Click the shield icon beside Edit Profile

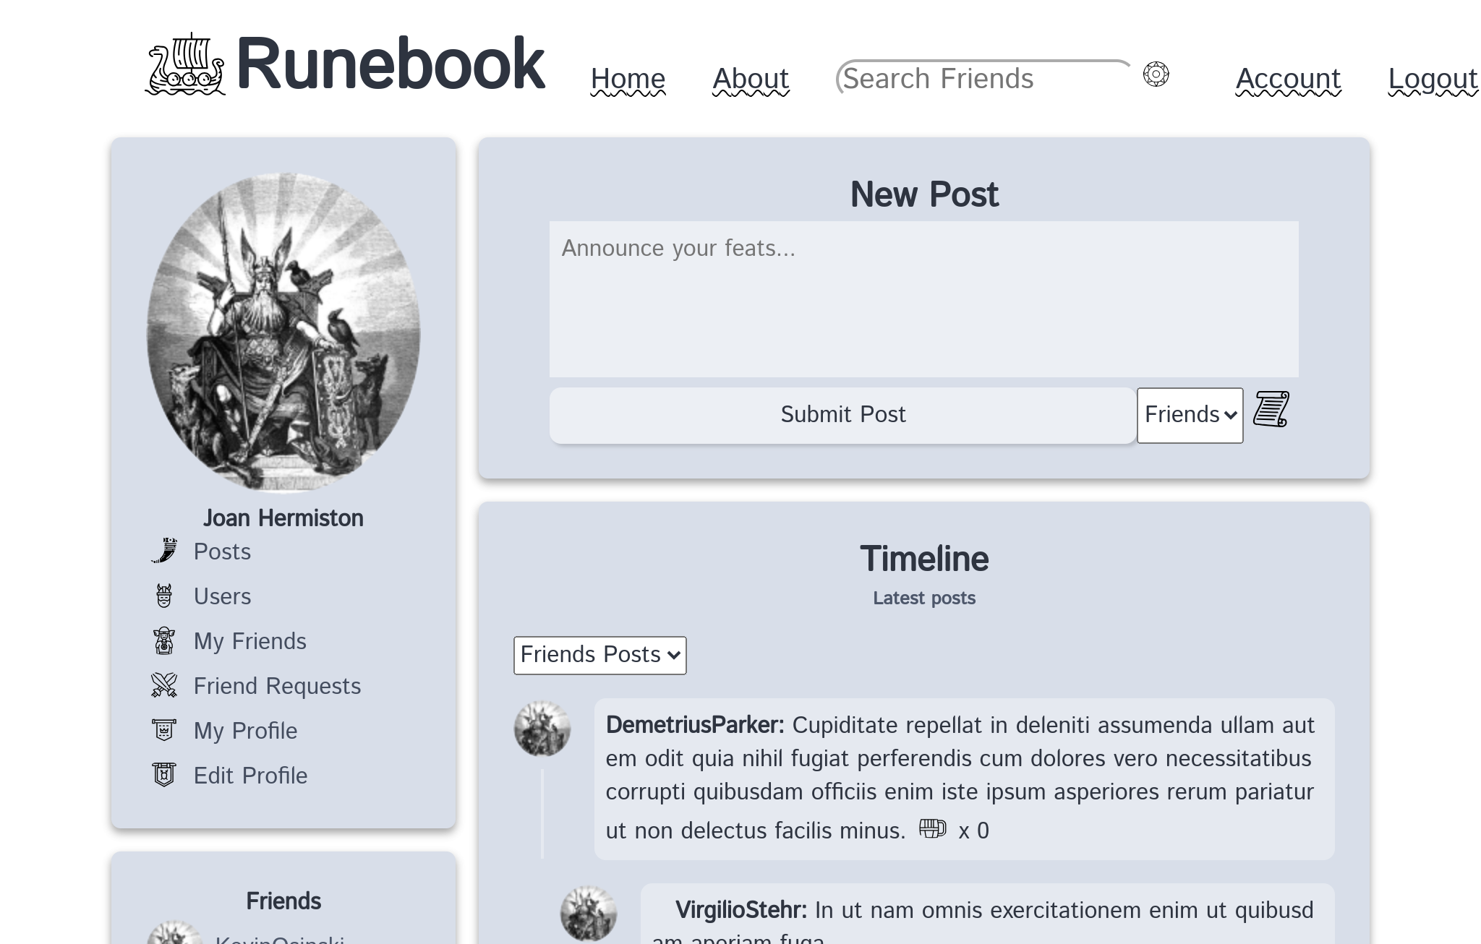(x=165, y=775)
